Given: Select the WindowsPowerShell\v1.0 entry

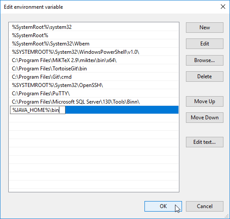Looking at the screenshot, I should click(94, 52).
